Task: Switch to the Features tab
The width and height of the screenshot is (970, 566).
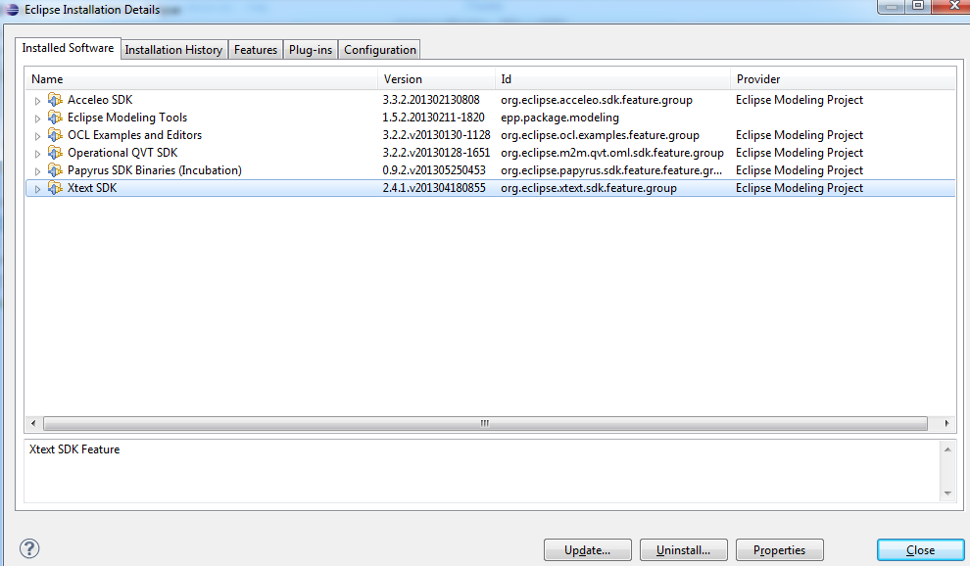Action: coord(256,50)
